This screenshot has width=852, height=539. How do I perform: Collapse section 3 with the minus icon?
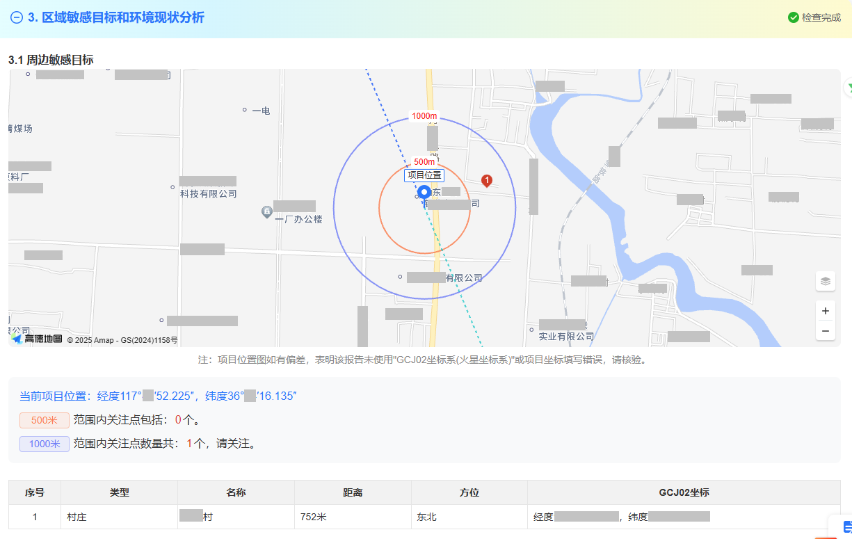17,18
